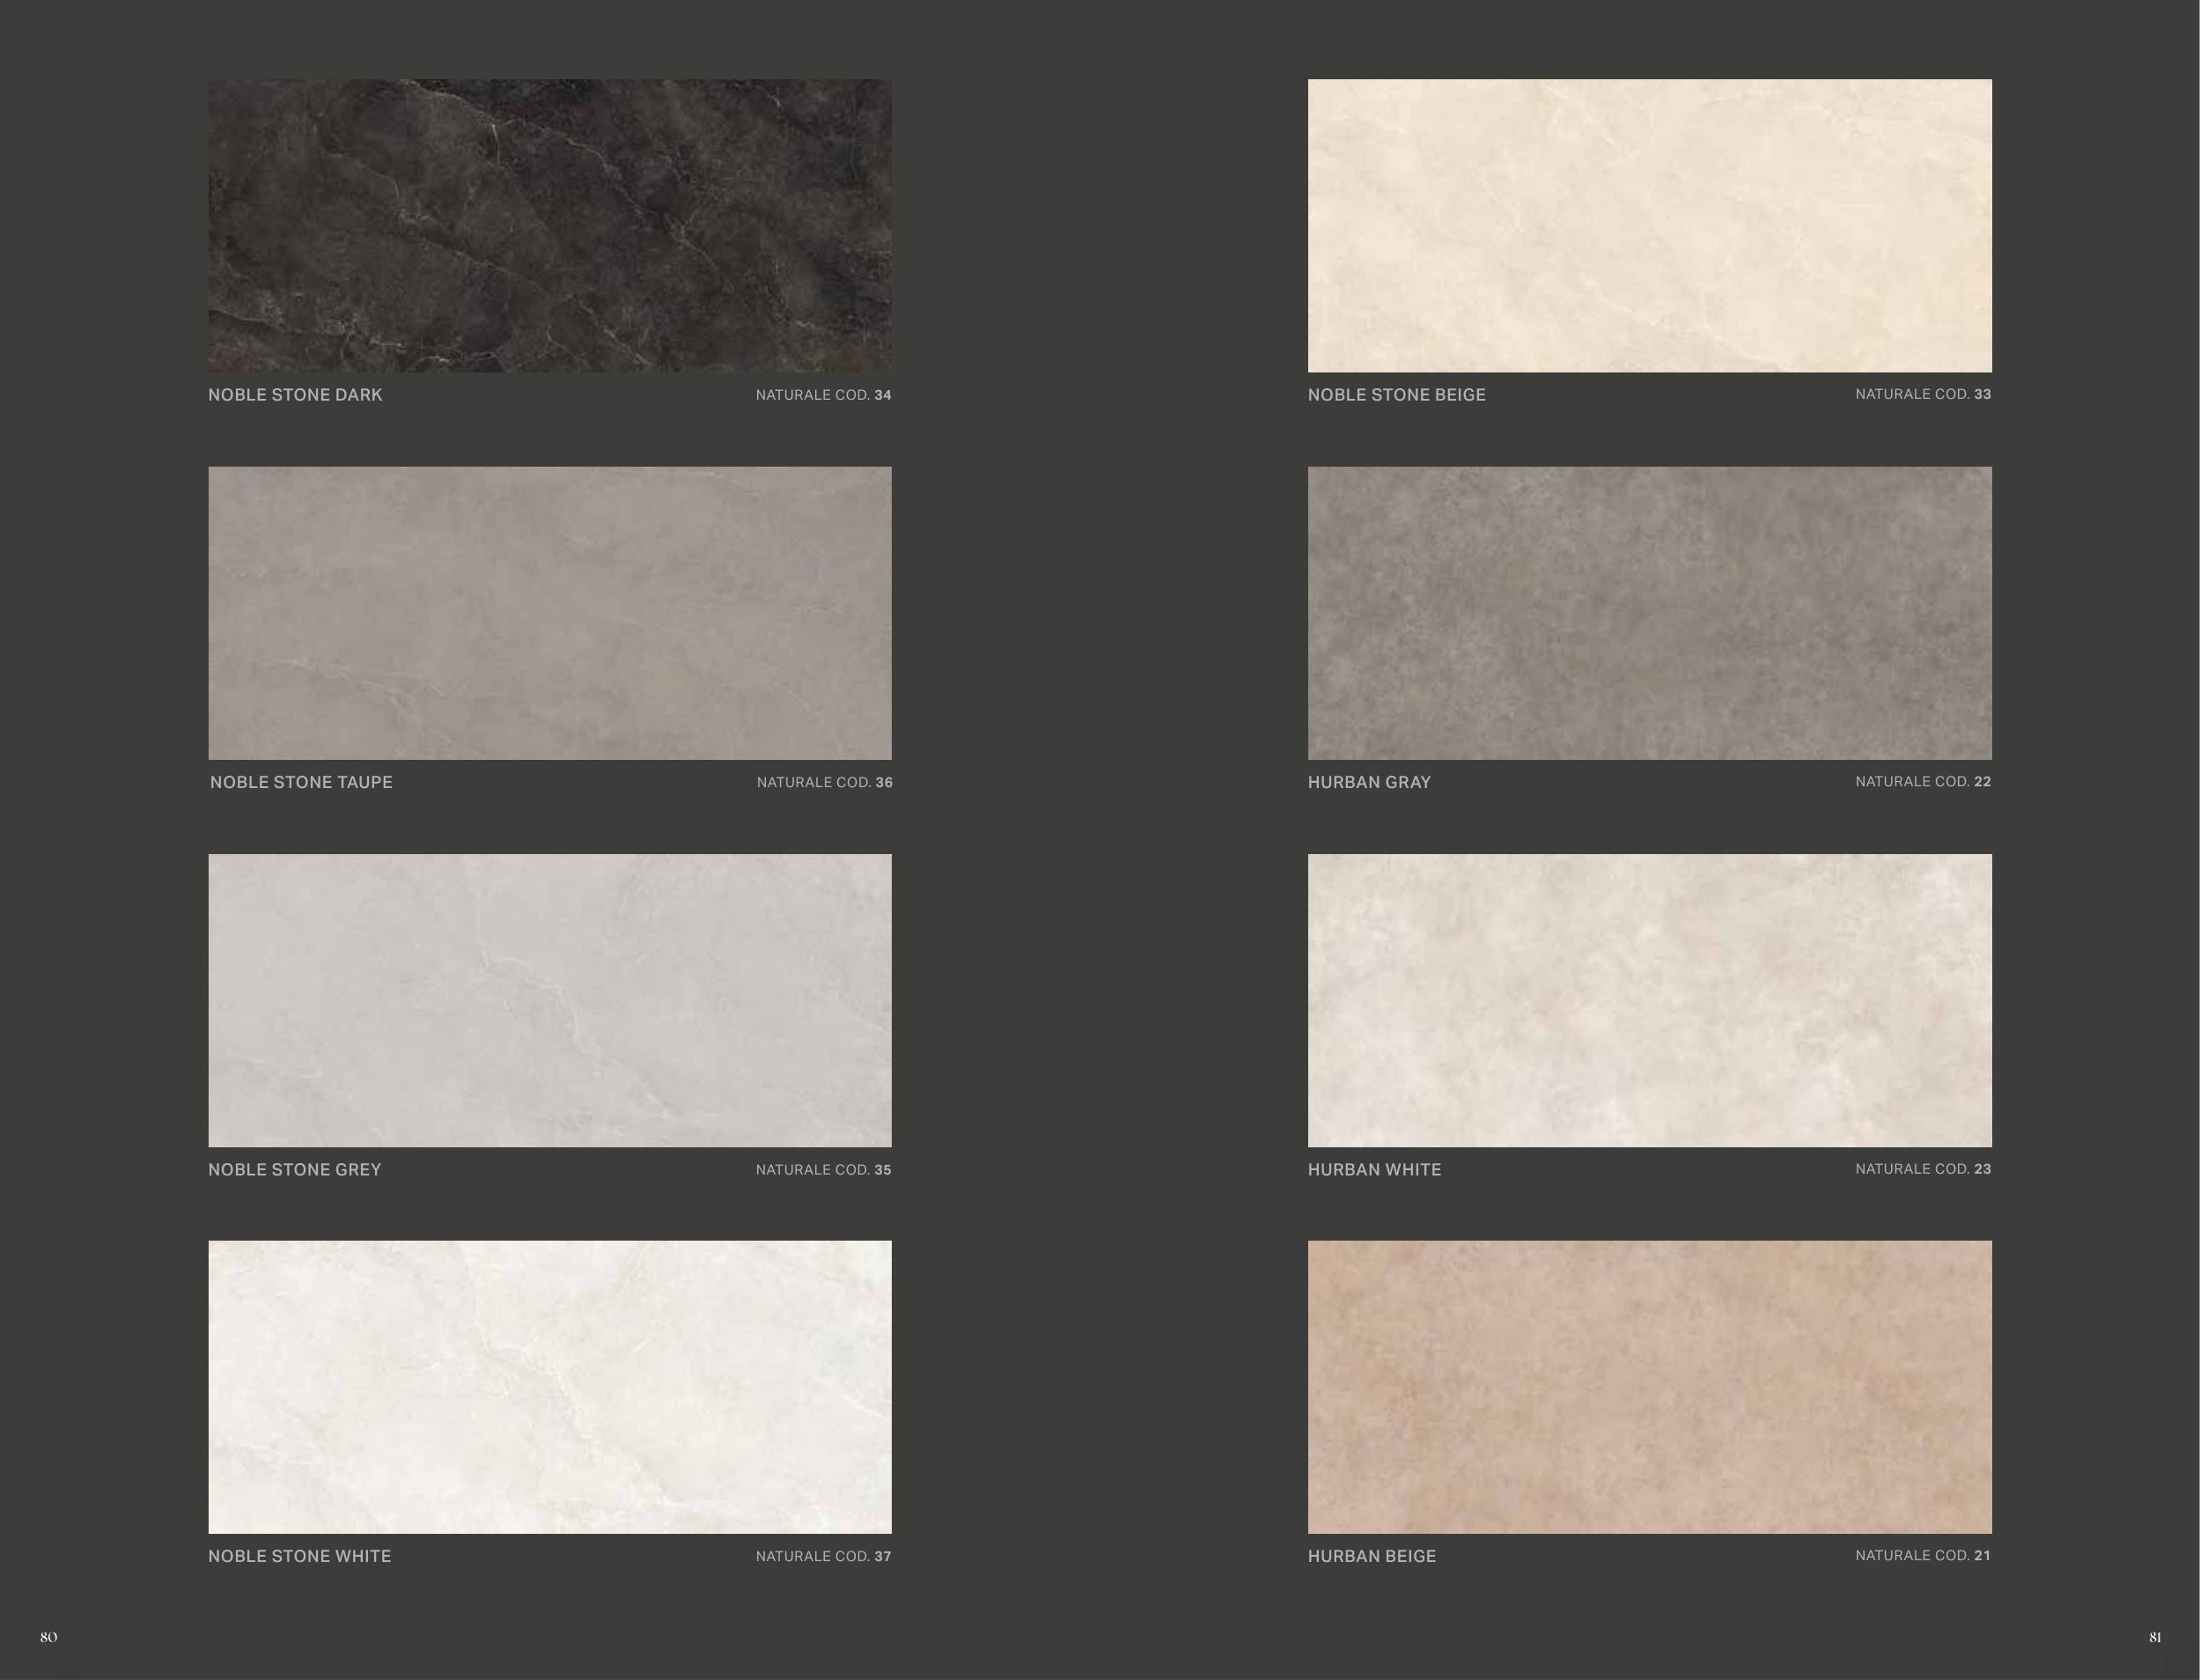The image size is (2200, 1680).
Task: Click the NOBLE STONE BEIGE label
Action: click(1396, 395)
